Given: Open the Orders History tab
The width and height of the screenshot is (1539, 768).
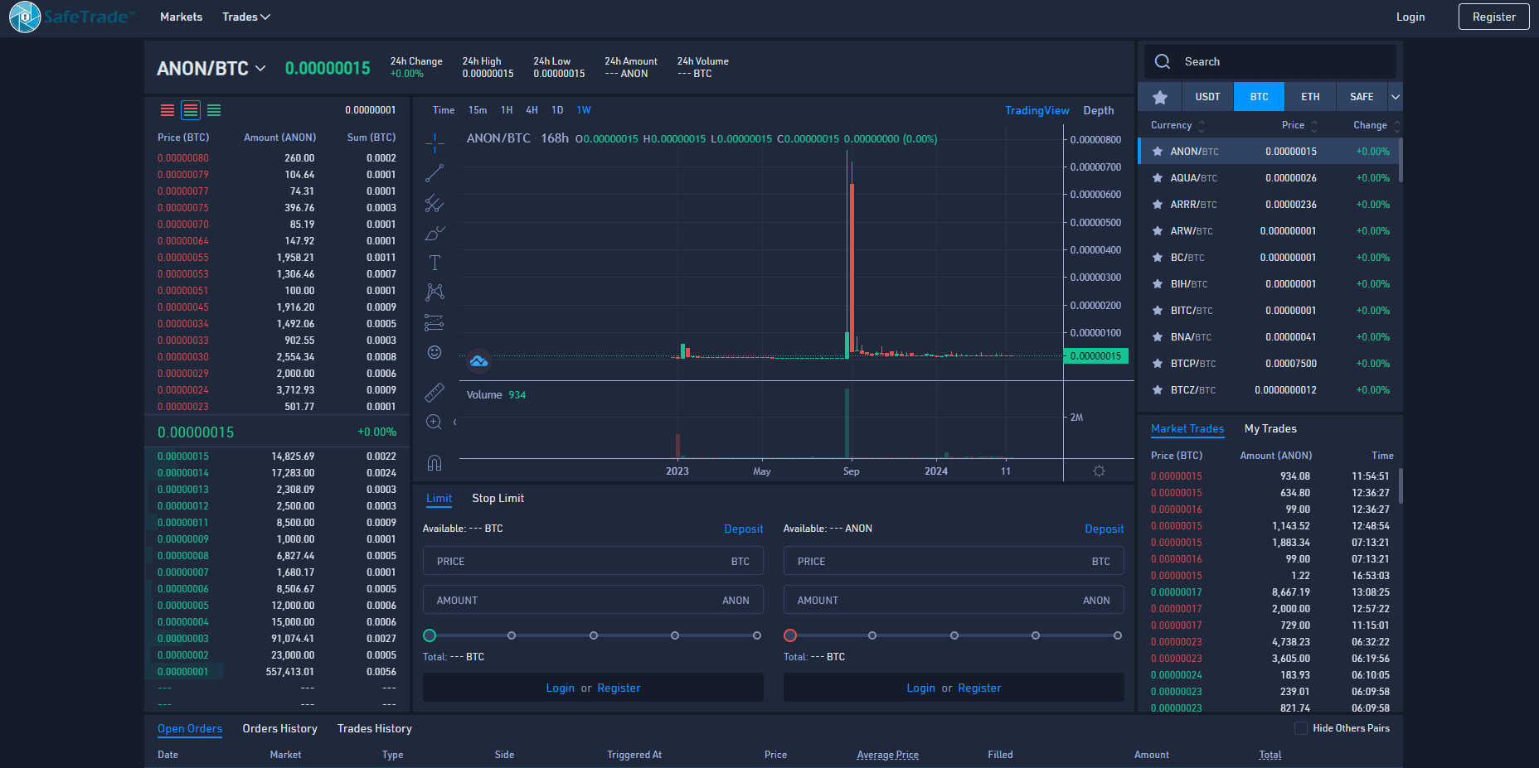Looking at the screenshot, I should pos(279,728).
